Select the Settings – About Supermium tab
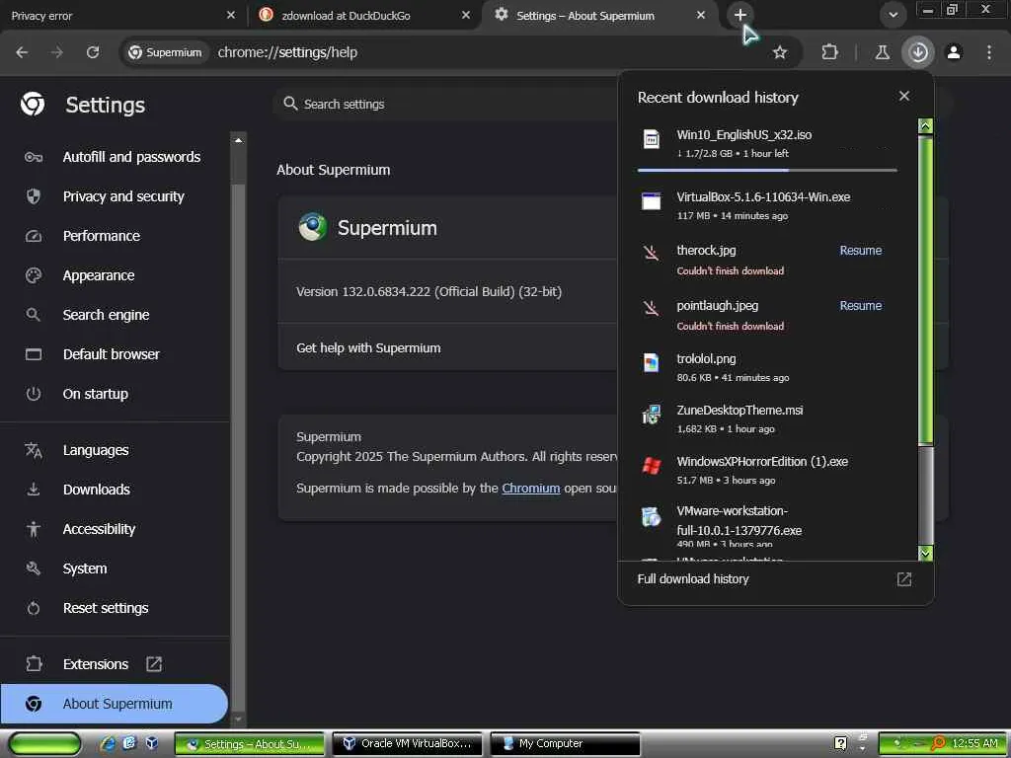The height and width of the screenshot is (758, 1011). [x=598, y=16]
